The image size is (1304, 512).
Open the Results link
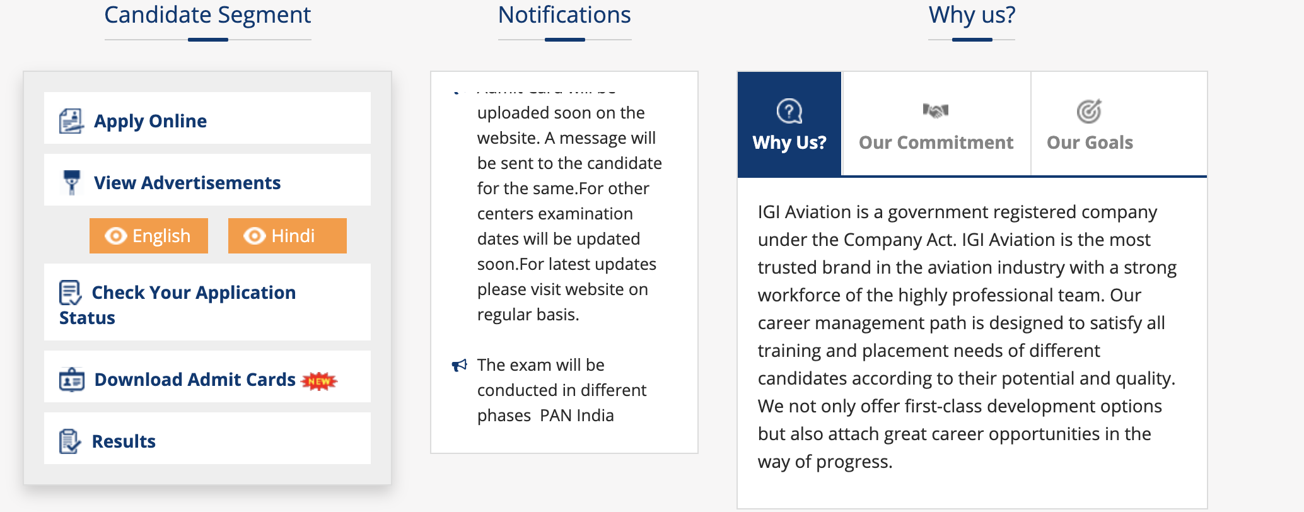124,441
